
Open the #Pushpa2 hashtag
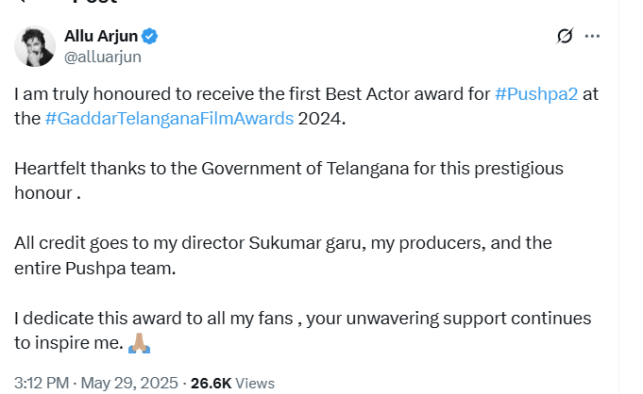point(536,94)
